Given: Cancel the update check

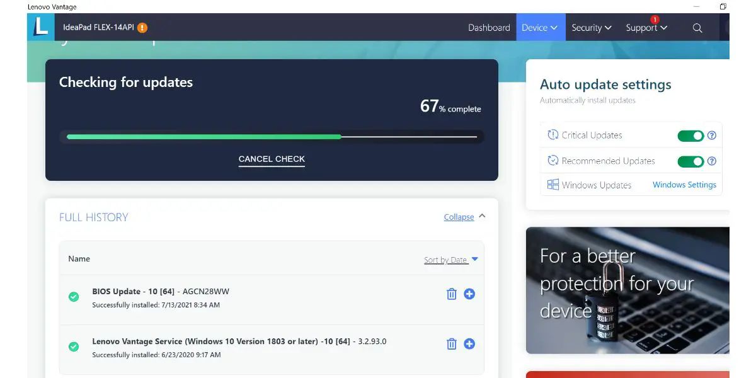Looking at the screenshot, I should click(272, 159).
